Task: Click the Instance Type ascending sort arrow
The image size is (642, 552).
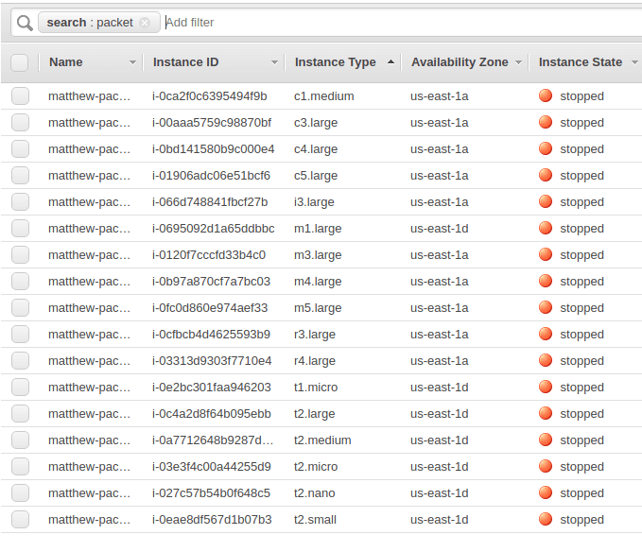Action: pos(390,62)
